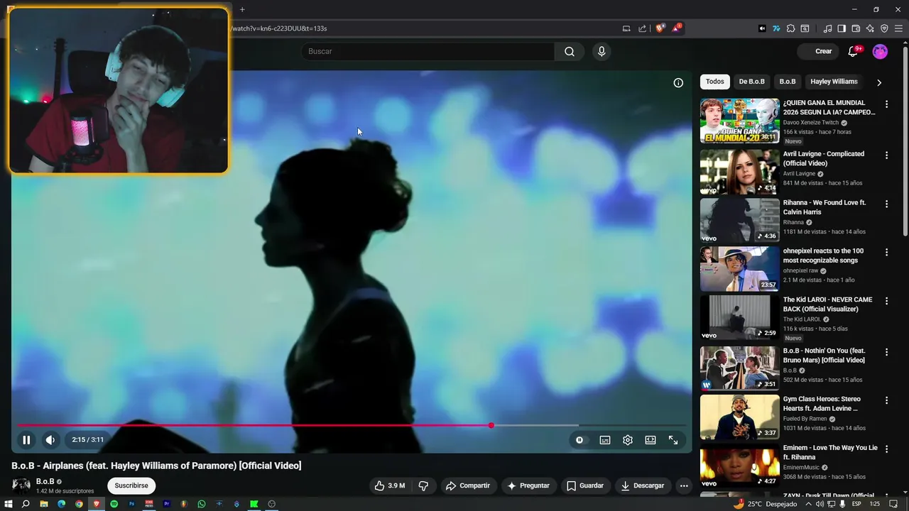Open WhatsApp from the taskbar

tap(202, 504)
